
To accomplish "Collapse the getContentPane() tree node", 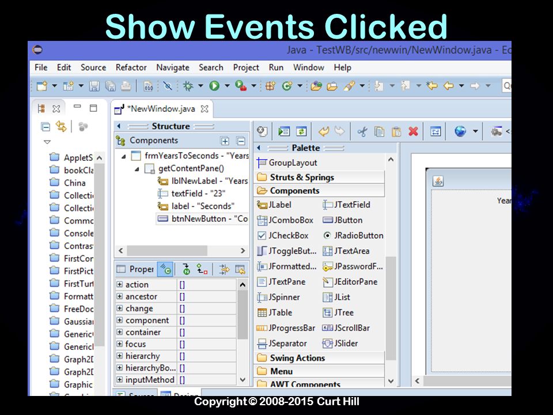I will coord(137,169).
